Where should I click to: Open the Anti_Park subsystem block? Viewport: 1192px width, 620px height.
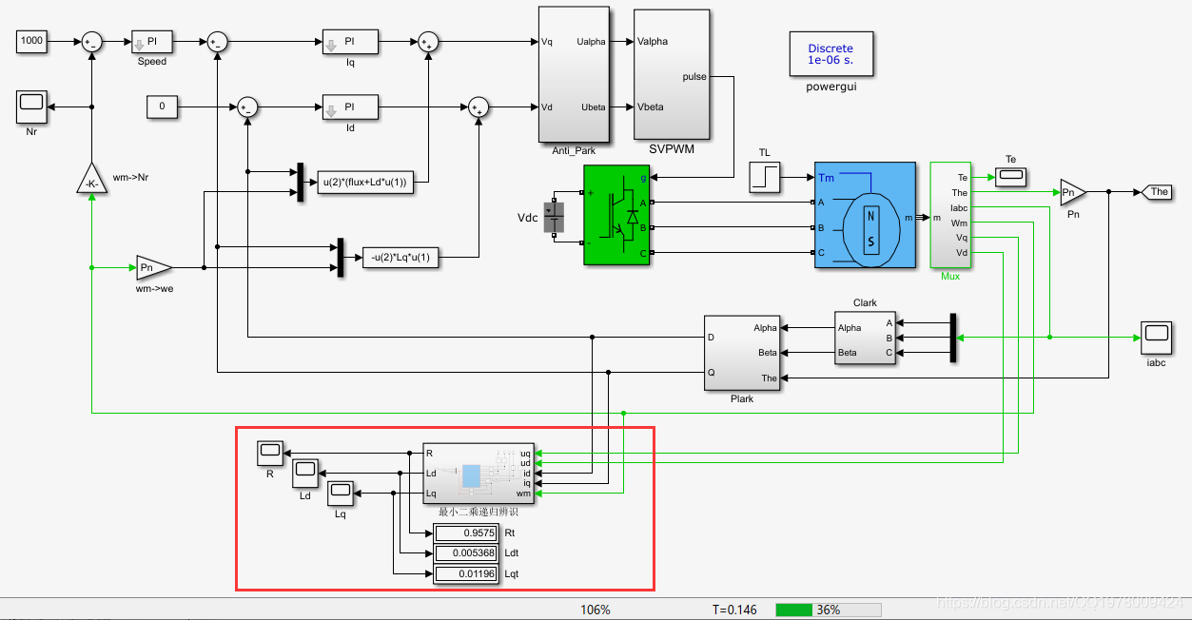574,75
